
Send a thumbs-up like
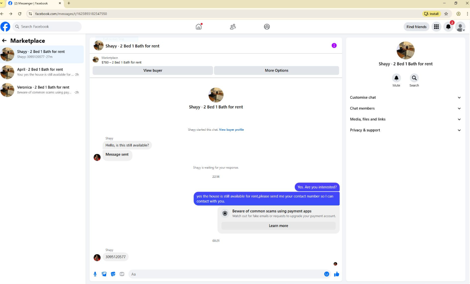pos(336,274)
